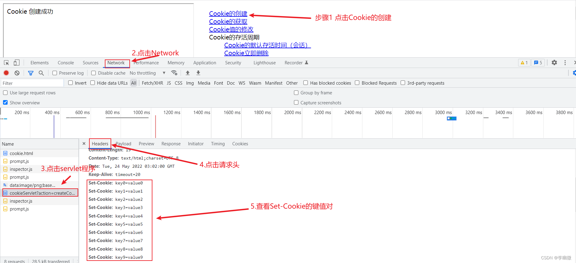
Task: Open the Sources panel tab
Action: click(91, 63)
